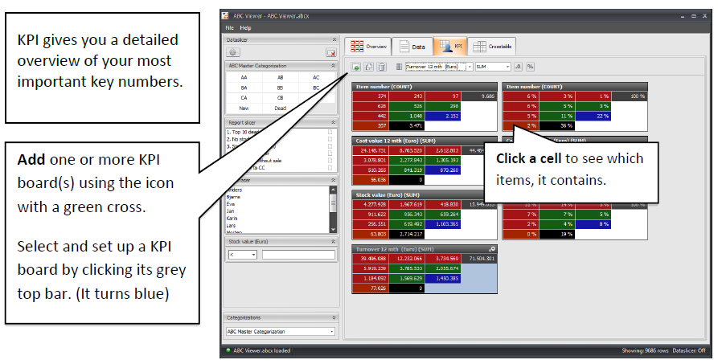Image resolution: width=718 pixels, height=364 pixels.
Task: Toggle the decimals .0 button
Action: (x=518, y=67)
